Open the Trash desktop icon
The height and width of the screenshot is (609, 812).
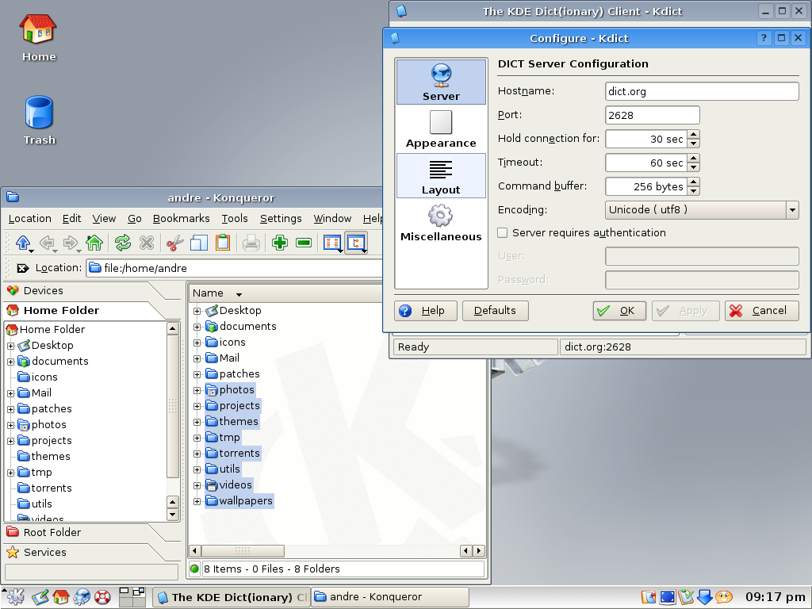click(x=39, y=121)
